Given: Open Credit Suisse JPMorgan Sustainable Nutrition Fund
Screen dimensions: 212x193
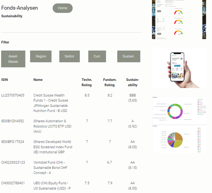Looking at the screenshot, I should [x=51, y=103].
